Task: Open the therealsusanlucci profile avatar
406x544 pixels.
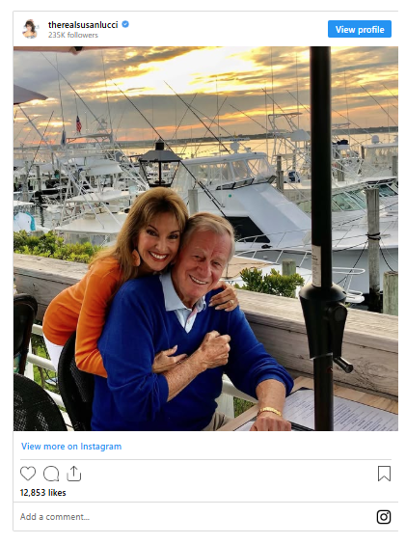Action: coord(30,29)
